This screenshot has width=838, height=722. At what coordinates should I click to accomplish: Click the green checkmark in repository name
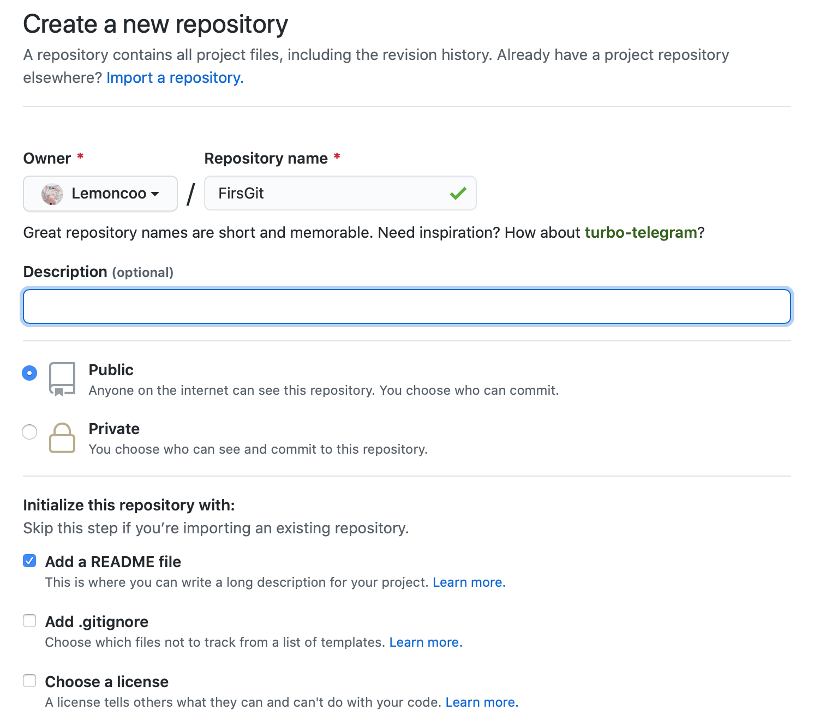pos(458,193)
